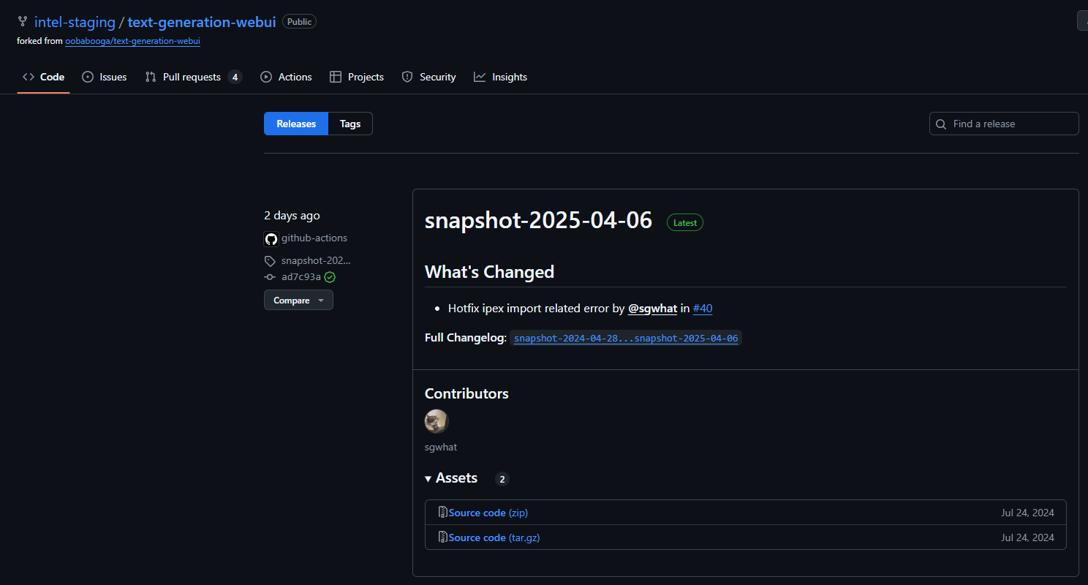
Task: Open the snapshot-2025-04-06 release title
Action: (x=538, y=220)
